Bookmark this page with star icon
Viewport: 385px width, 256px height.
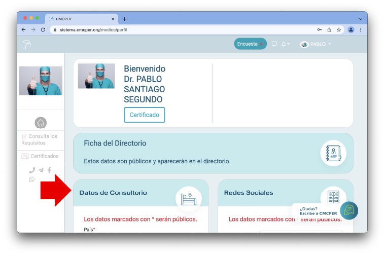click(339, 30)
